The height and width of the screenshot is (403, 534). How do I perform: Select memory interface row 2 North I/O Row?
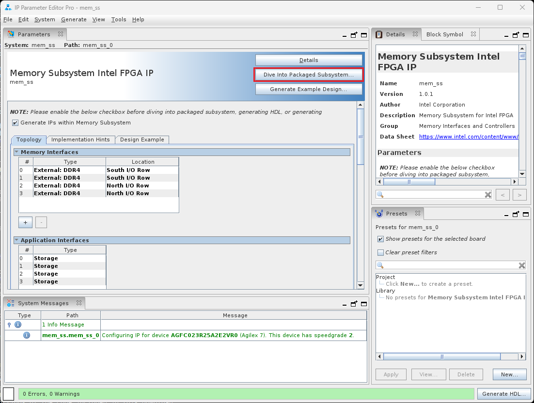point(128,186)
